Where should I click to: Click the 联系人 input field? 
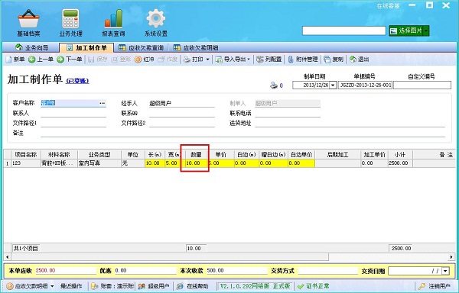click(x=73, y=113)
